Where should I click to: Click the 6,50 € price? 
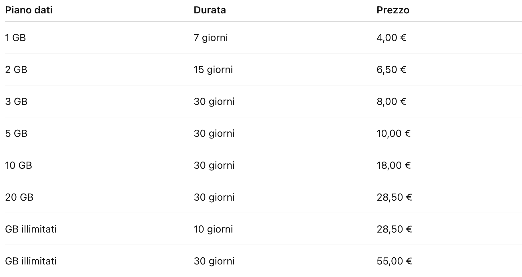coord(391,70)
